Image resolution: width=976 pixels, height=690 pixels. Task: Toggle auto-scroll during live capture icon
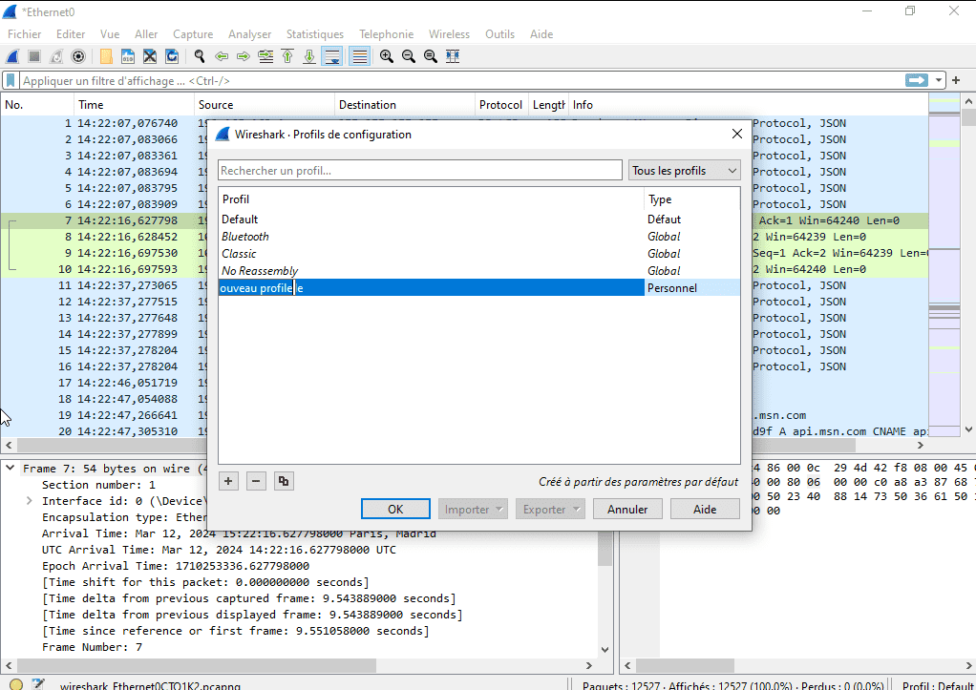coord(332,56)
